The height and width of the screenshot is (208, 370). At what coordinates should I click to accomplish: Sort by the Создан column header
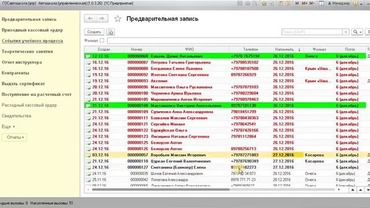pyautogui.click(x=104, y=50)
